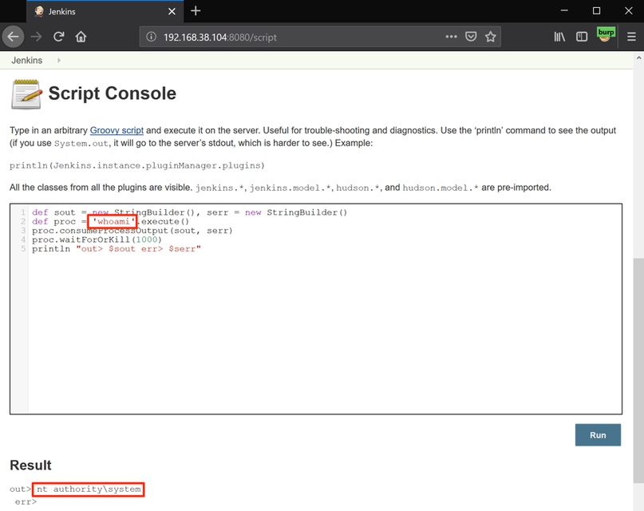Open the Groovy script link
Image resolution: width=644 pixels, height=511 pixels.
point(117,130)
